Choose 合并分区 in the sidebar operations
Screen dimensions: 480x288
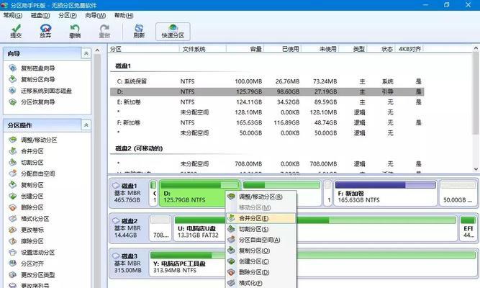[32, 151]
